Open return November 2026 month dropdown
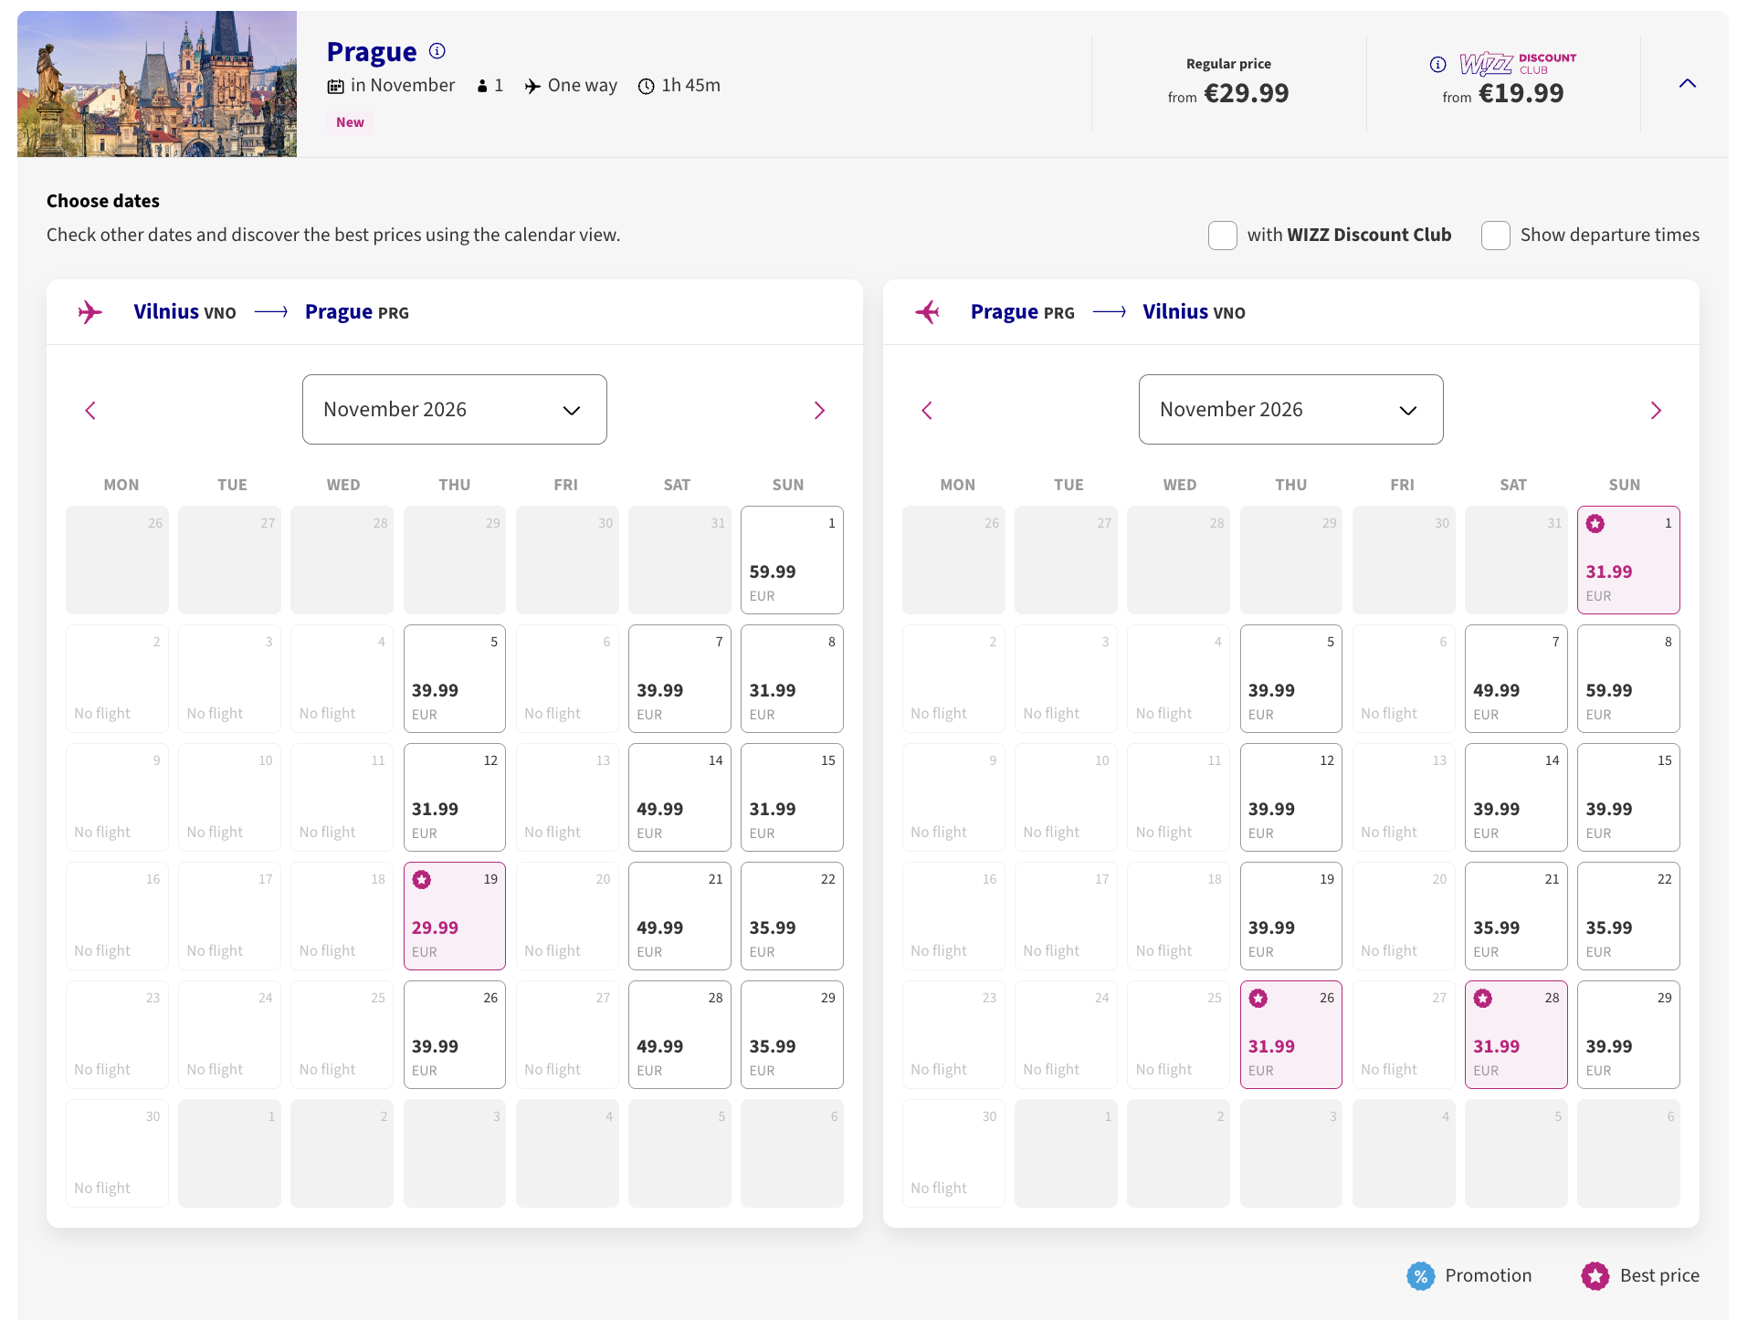Screen dimensions: 1737x1320 pyautogui.click(x=1290, y=410)
